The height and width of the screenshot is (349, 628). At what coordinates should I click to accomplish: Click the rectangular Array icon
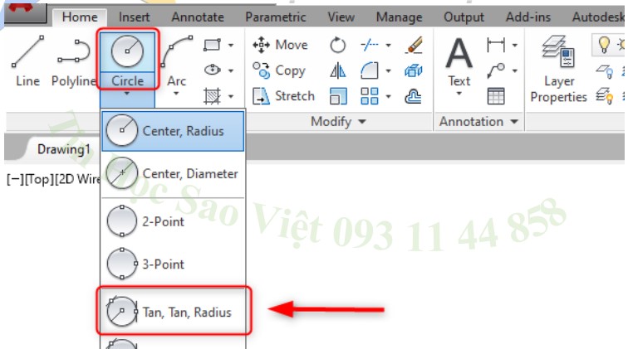click(x=370, y=96)
